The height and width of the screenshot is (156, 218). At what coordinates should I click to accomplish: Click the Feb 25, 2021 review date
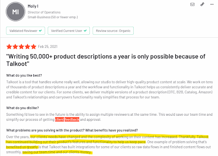tap(48, 47)
